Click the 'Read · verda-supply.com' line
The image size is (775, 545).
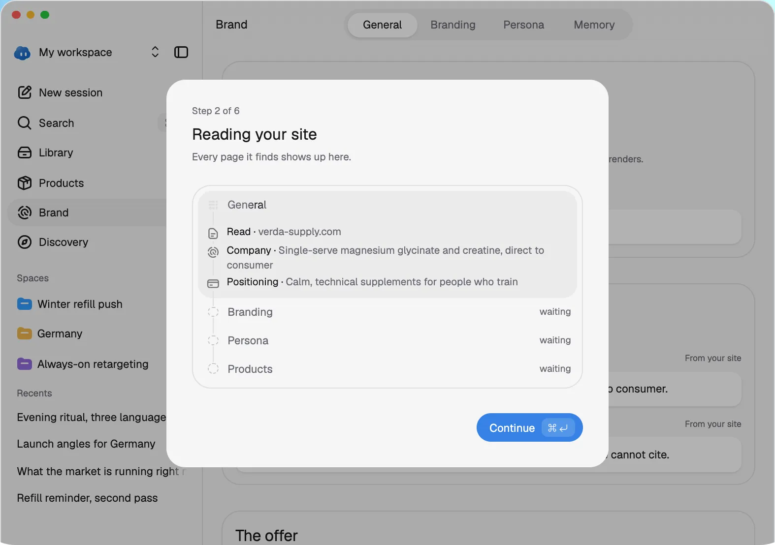coord(284,232)
